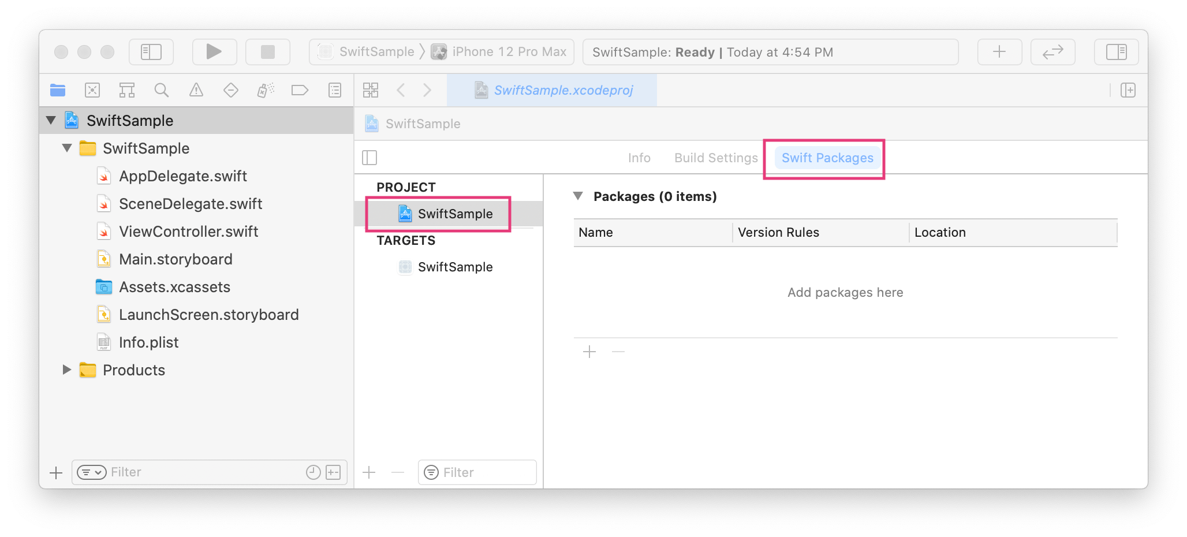The image size is (1187, 537).
Task: Click the navigator Filter field
Action: tap(173, 472)
